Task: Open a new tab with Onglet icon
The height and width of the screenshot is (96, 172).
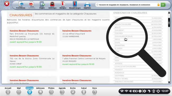Action: (x=42, y=4)
